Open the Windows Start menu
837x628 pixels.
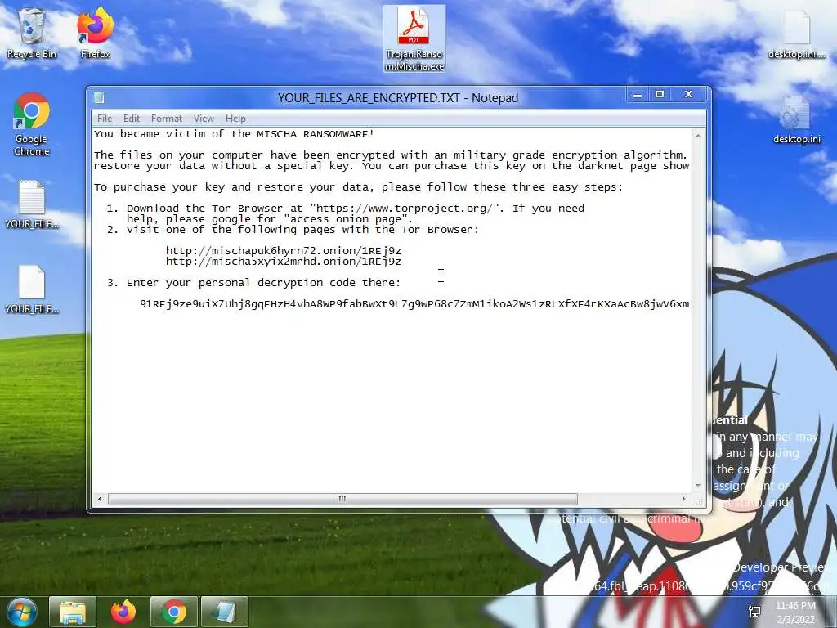[x=21, y=612]
